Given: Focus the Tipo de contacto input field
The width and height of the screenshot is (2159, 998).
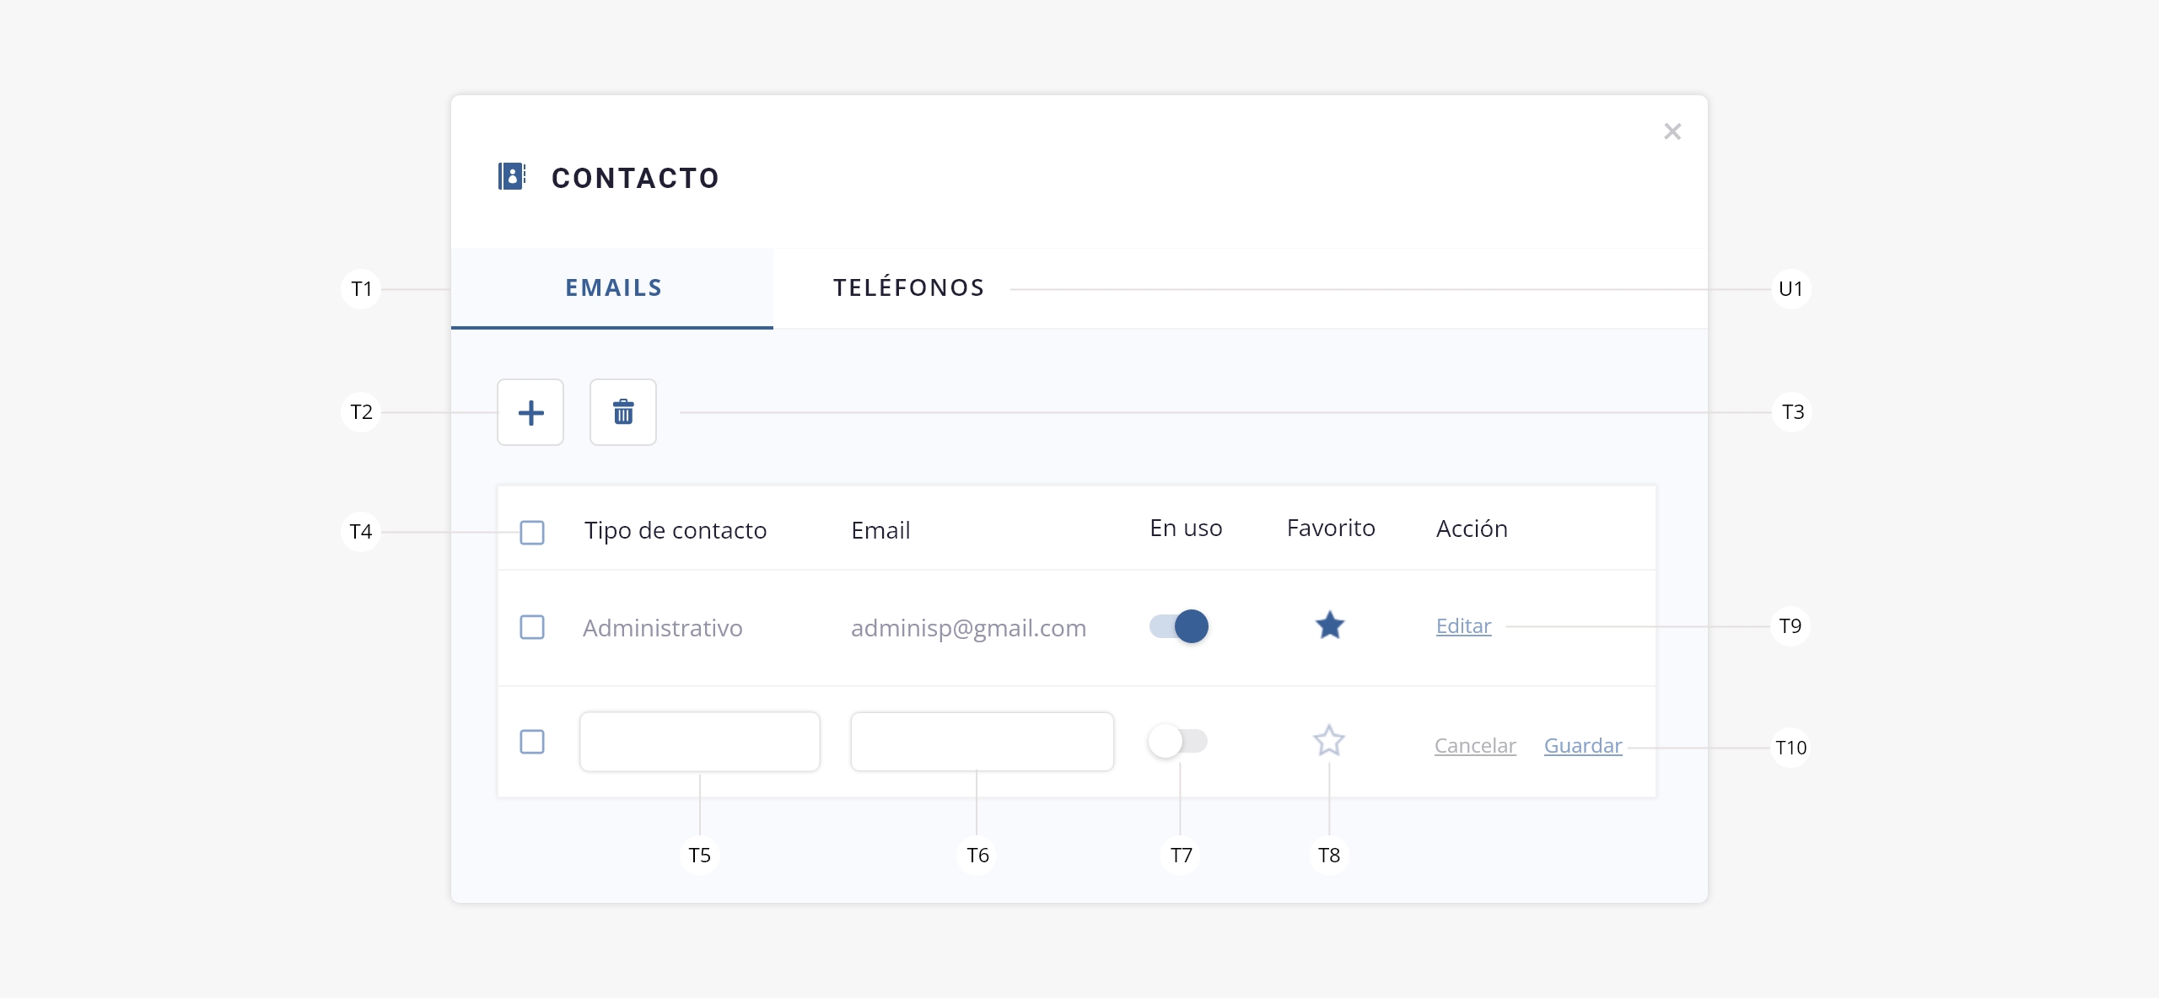Looking at the screenshot, I should (700, 742).
